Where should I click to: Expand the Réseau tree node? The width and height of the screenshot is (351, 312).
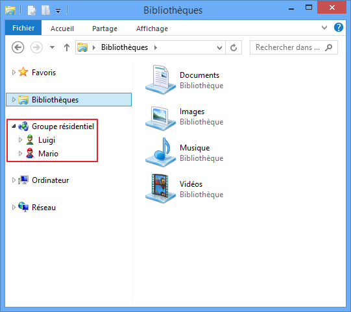14,208
